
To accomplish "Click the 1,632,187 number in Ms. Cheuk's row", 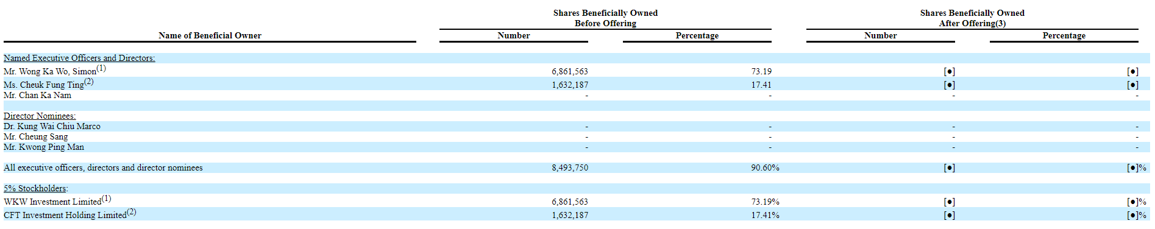I will tap(570, 85).
